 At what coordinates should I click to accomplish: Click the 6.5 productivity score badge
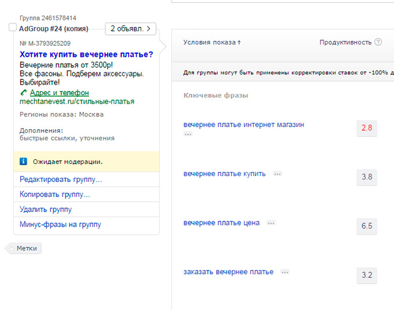pos(366,226)
